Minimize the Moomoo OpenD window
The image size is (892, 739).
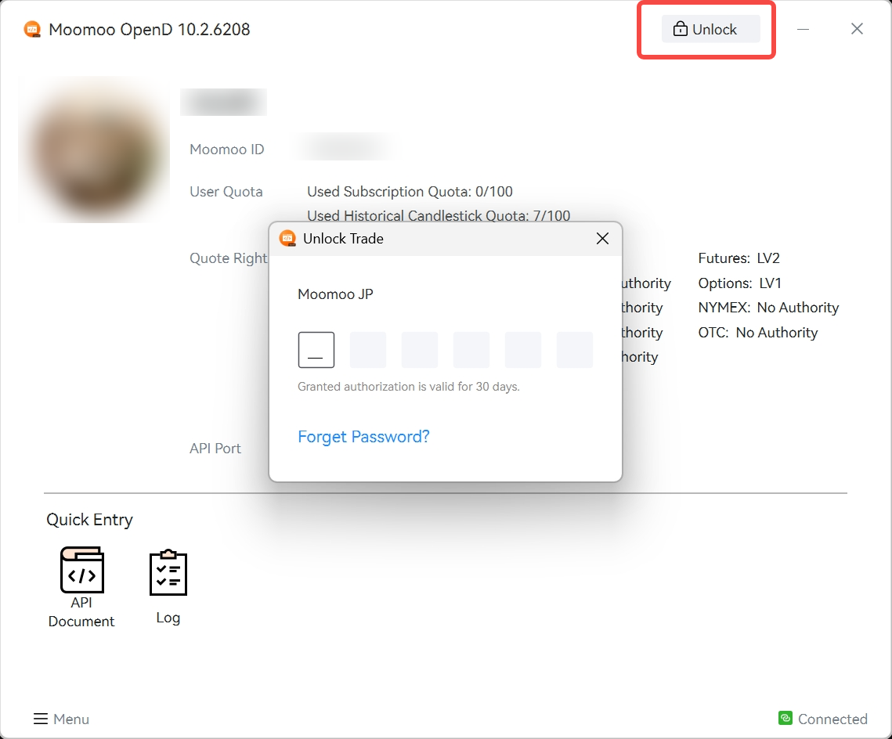click(x=803, y=29)
